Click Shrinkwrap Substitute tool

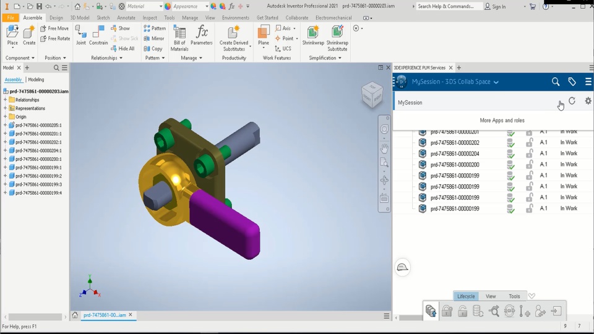pos(337,38)
